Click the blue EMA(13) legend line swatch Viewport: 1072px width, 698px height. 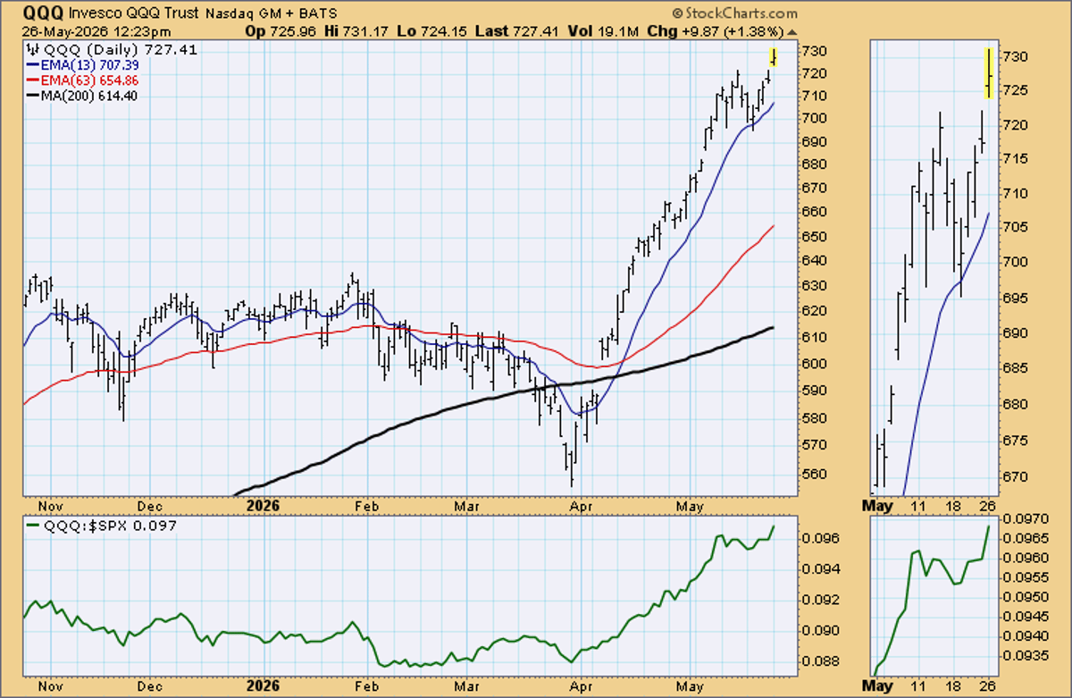(32, 65)
